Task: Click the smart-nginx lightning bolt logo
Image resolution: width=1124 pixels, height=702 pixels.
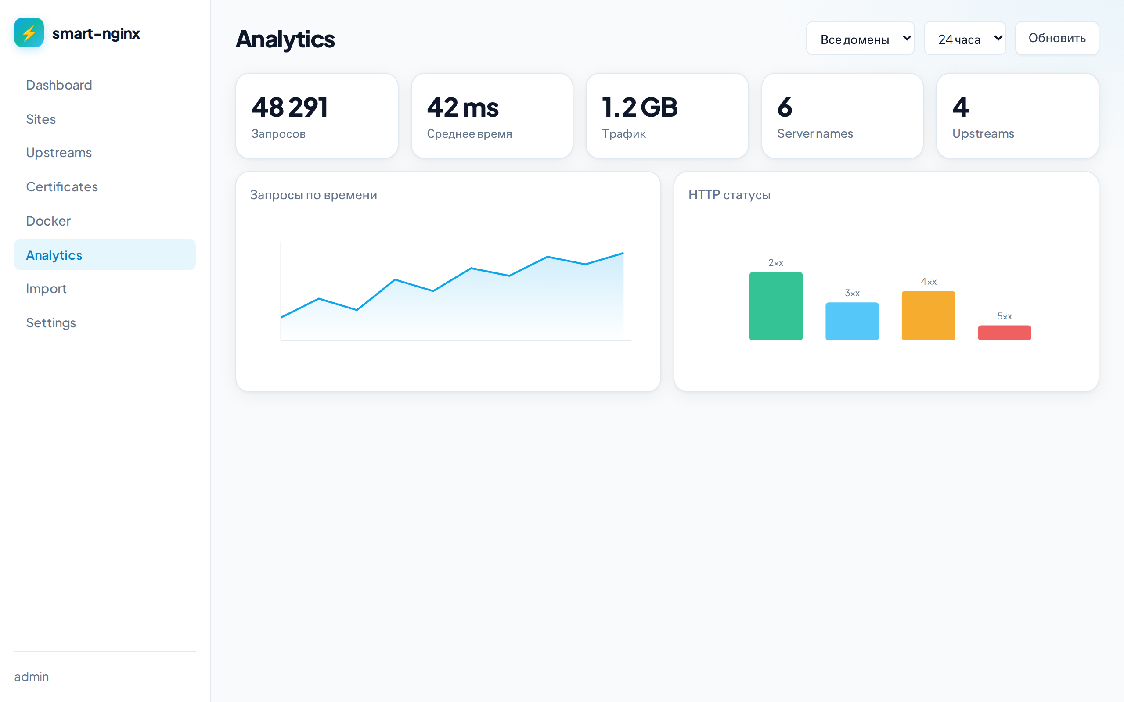Action: 29,32
